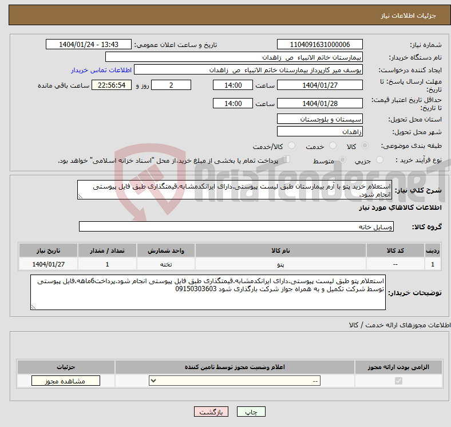Click the price validity time 14:00 field
Screen dimensions: 451x427
(233, 103)
